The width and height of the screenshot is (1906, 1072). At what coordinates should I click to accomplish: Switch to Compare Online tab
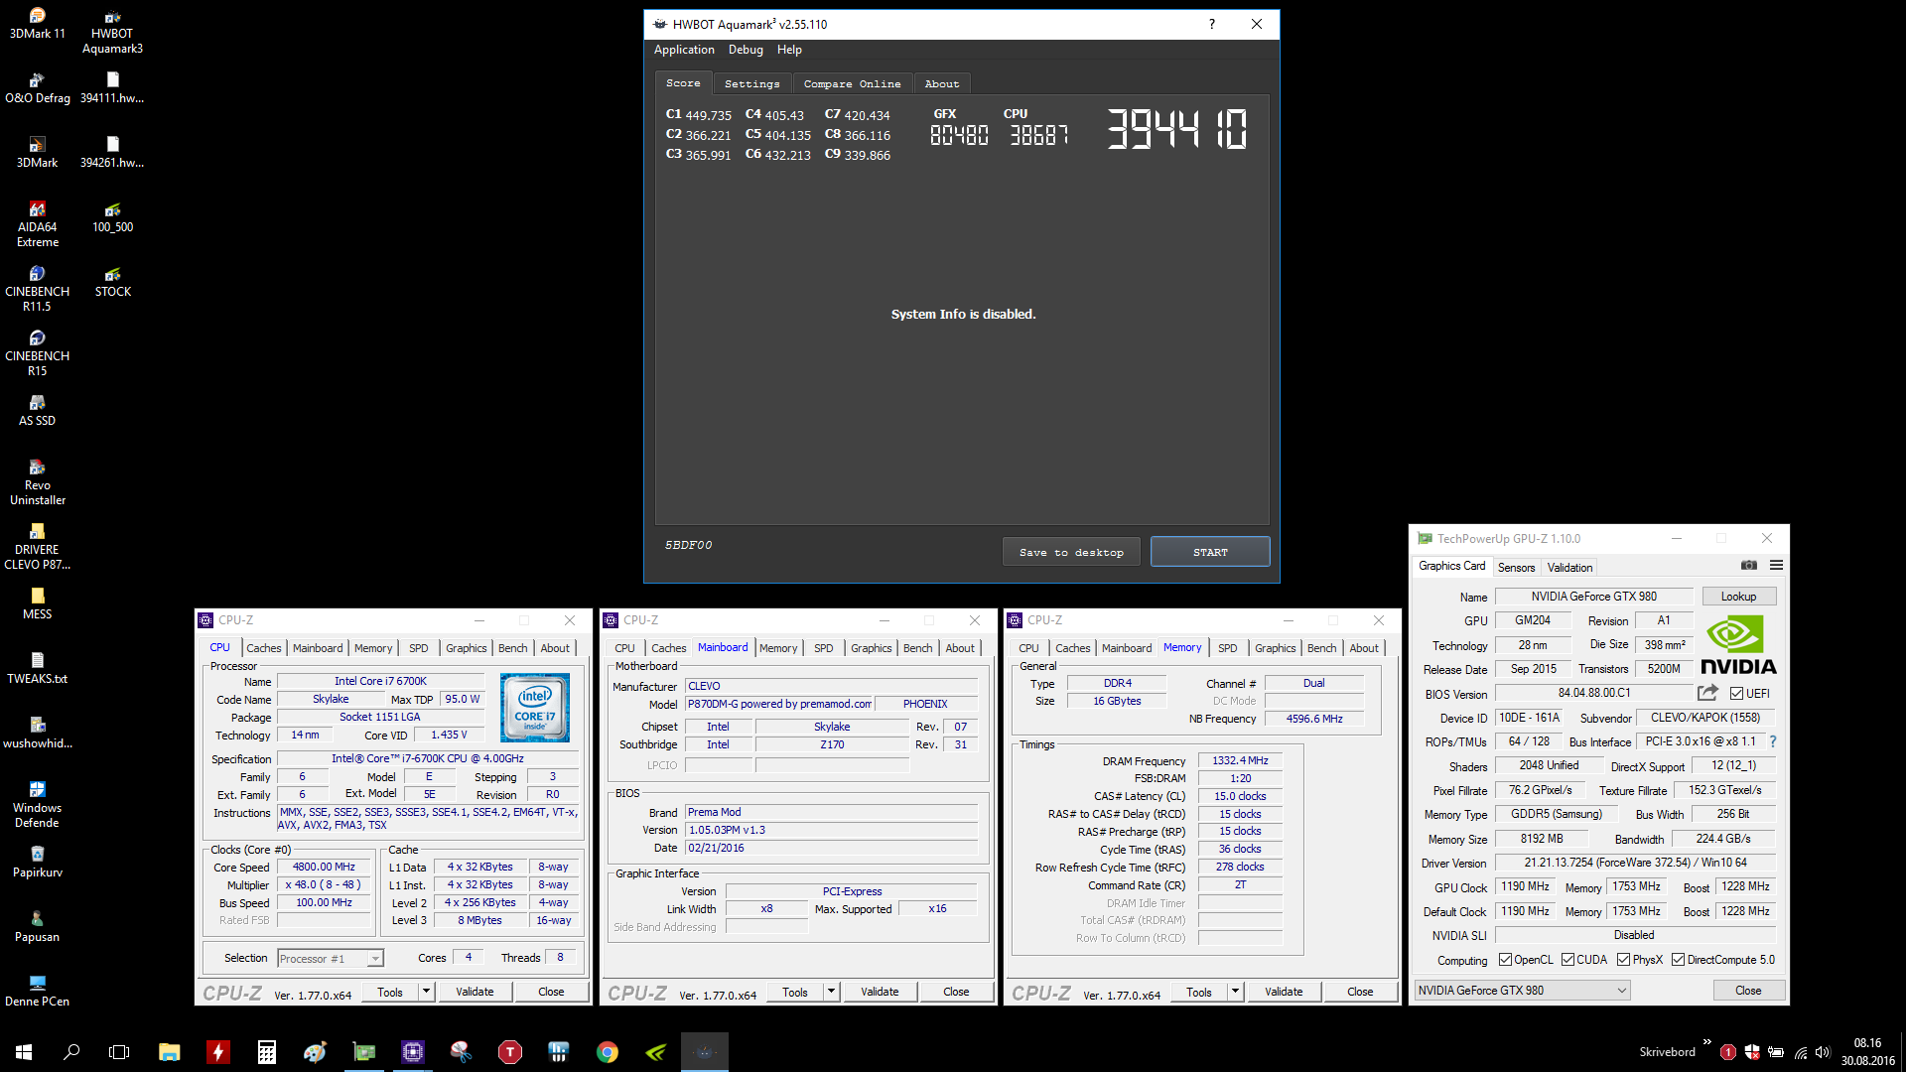pyautogui.click(x=852, y=83)
